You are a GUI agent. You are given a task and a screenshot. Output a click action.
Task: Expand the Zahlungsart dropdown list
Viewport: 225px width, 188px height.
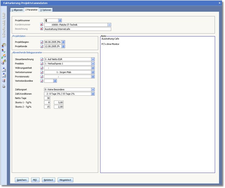pos(93,89)
